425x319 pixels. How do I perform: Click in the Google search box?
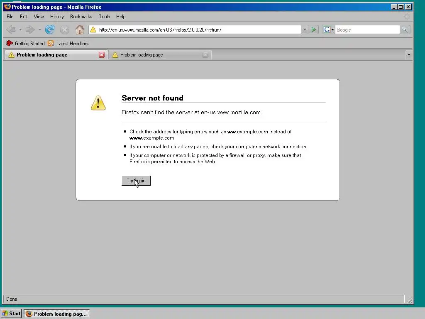click(367, 29)
